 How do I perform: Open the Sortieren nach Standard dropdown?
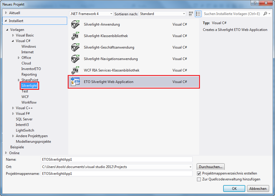[x=163, y=14]
